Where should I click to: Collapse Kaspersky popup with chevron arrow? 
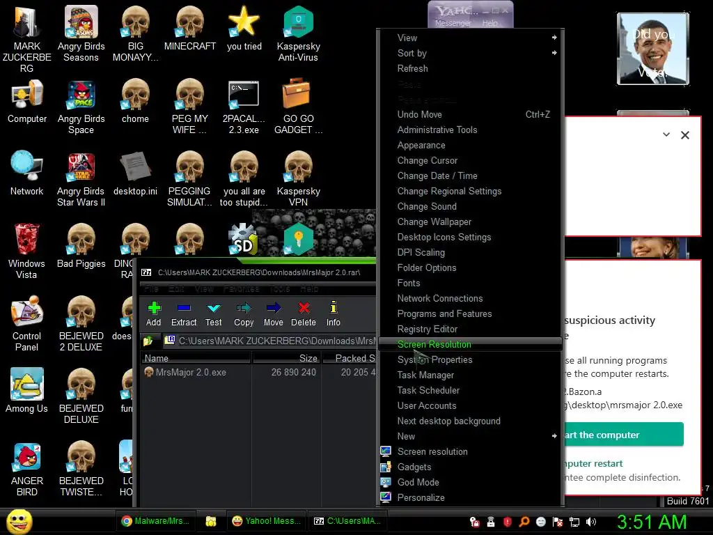(x=666, y=134)
